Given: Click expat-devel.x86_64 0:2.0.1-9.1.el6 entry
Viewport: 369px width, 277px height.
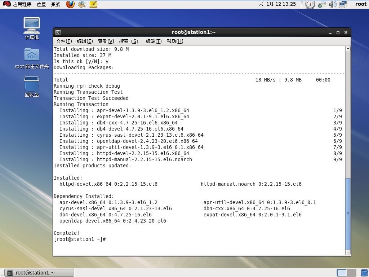Looking at the screenshot, I should coord(253,215).
